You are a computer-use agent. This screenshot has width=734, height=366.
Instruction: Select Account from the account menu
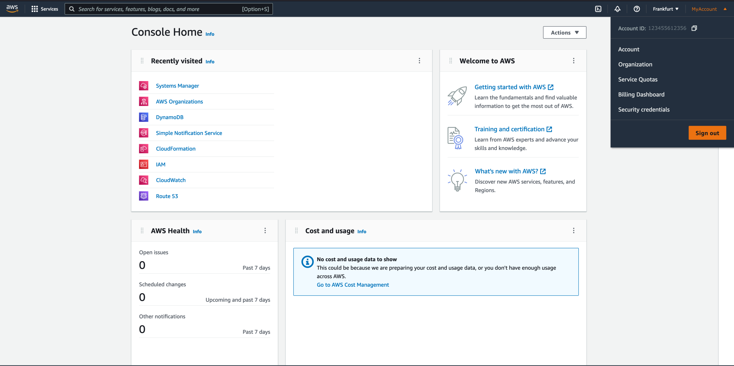(629, 49)
